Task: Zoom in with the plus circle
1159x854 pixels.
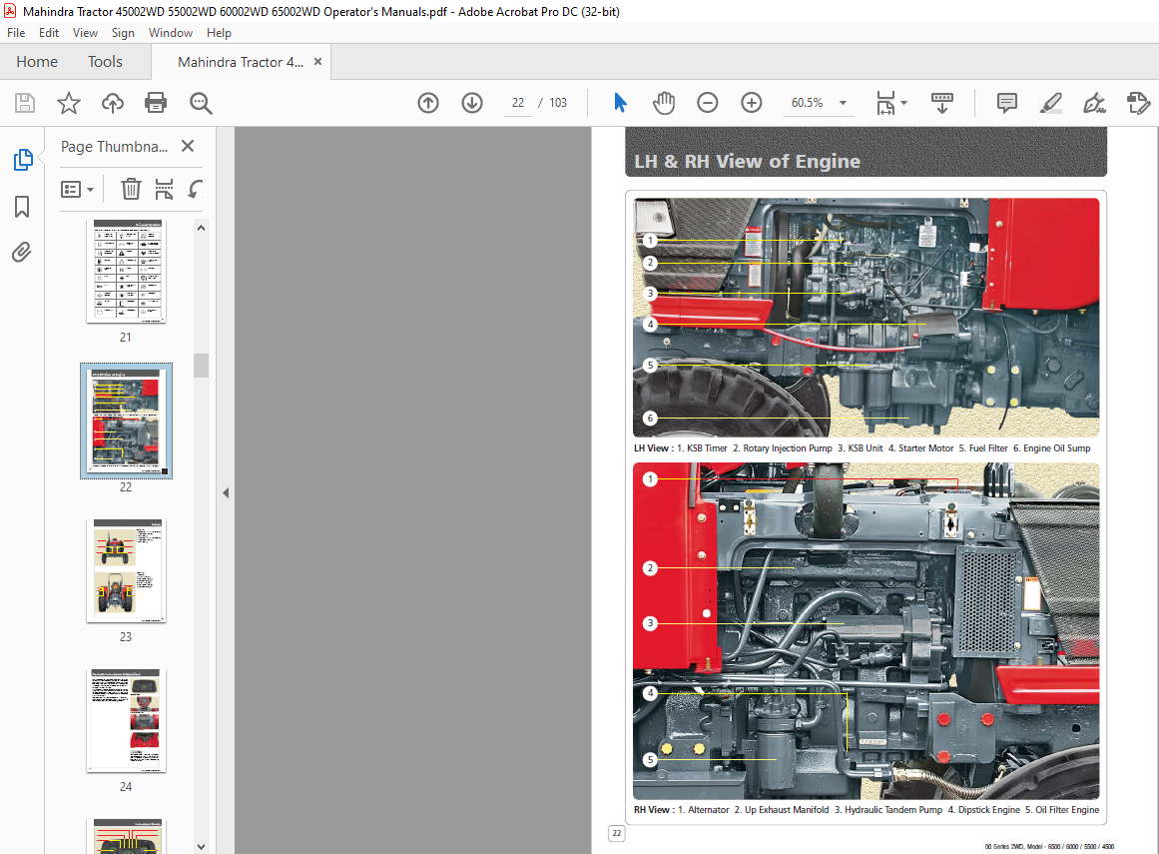Action: click(752, 103)
